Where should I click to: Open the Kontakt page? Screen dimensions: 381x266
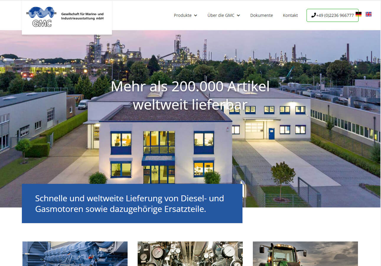pyautogui.click(x=290, y=15)
